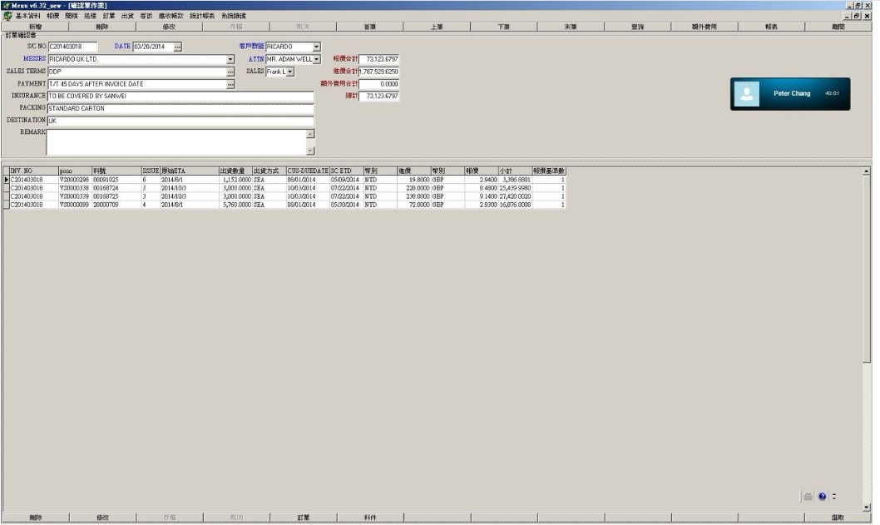Expand the SALES Frank dropdown
Image resolution: width=880 pixels, height=525 pixels.
point(290,72)
